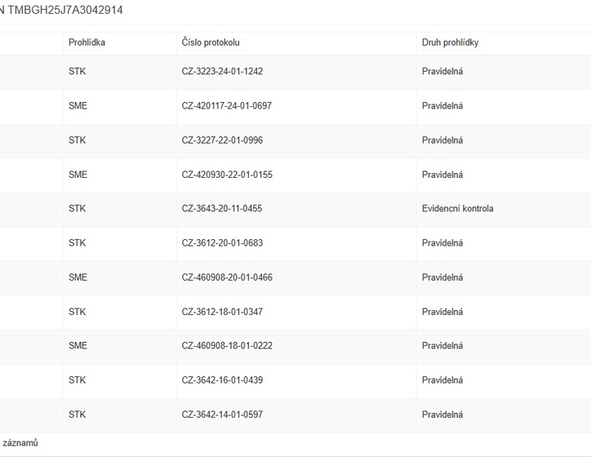The height and width of the screenshot is (457, 591).
Task: Select protocol CZ-420117-24-01-0697
Action: [x=227, y=106]
